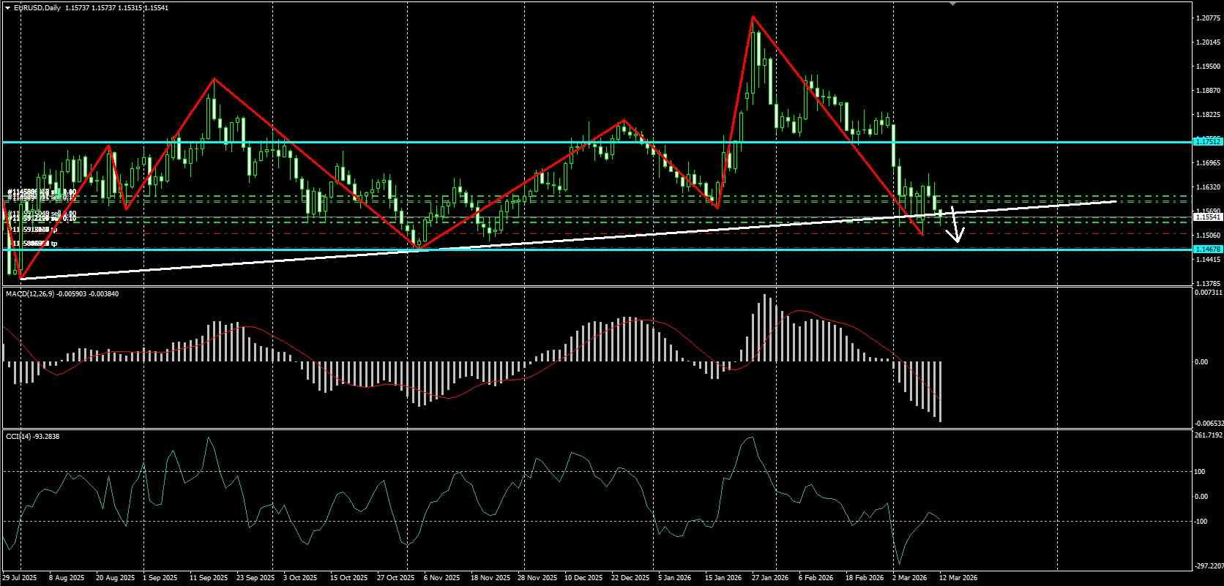Click the chart shift triangle marker at top

(x=952, y=4)
